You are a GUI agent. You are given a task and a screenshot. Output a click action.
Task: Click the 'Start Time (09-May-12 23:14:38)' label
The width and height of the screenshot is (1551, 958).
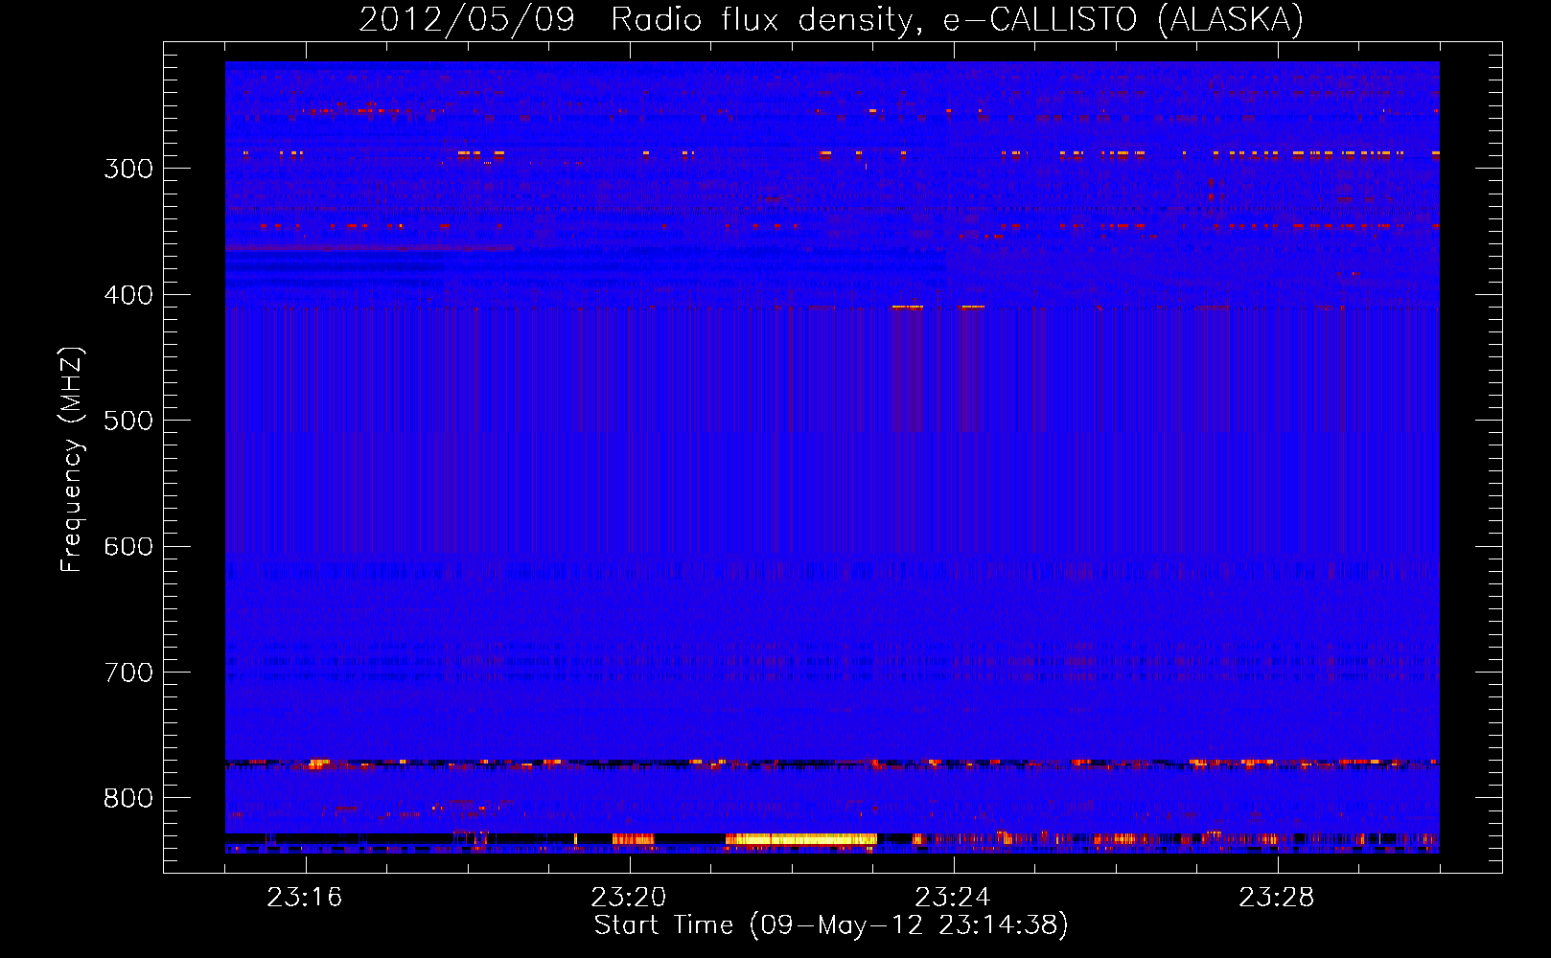point(831,925)
